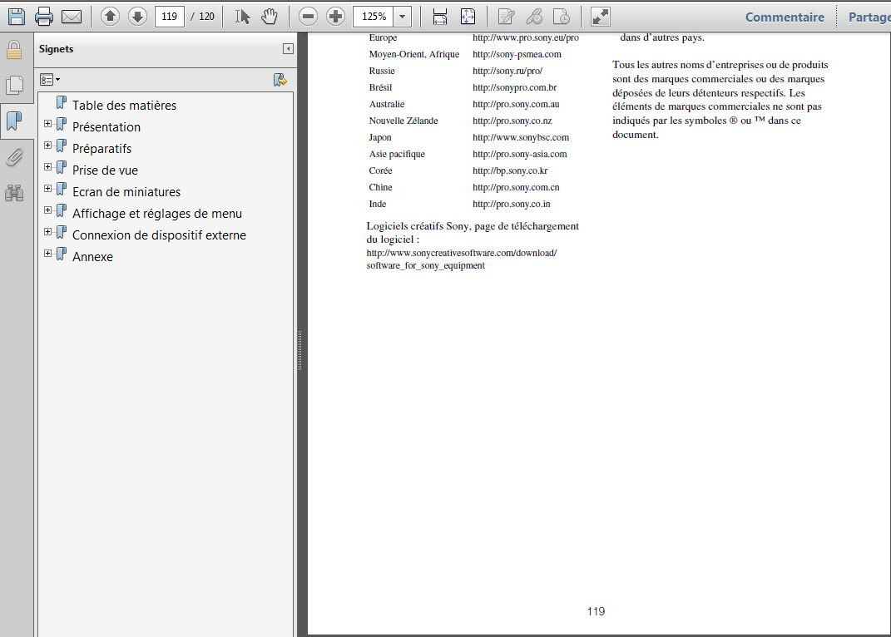This screenshot has width=891, height=637.
Task: Expand the Ecran de miniatures bookmark
Action: [47, 188]
